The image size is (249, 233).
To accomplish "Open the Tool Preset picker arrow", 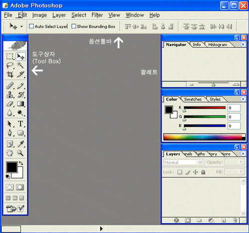I will coord(21,26).
